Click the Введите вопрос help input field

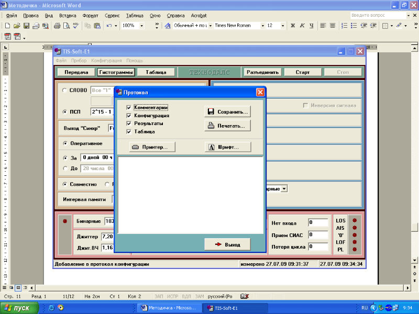point(378,16)
